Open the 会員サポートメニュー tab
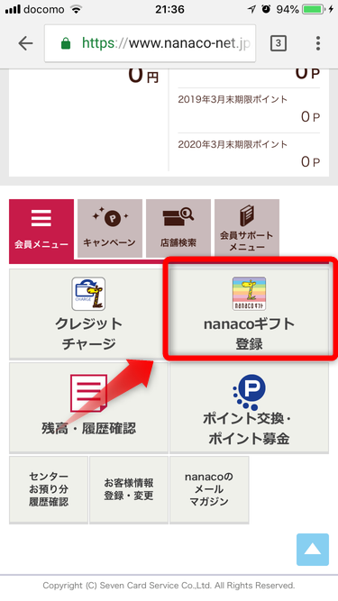Viewport: 338px width, 601px height. pyautogui.click(x=247, y=229)
